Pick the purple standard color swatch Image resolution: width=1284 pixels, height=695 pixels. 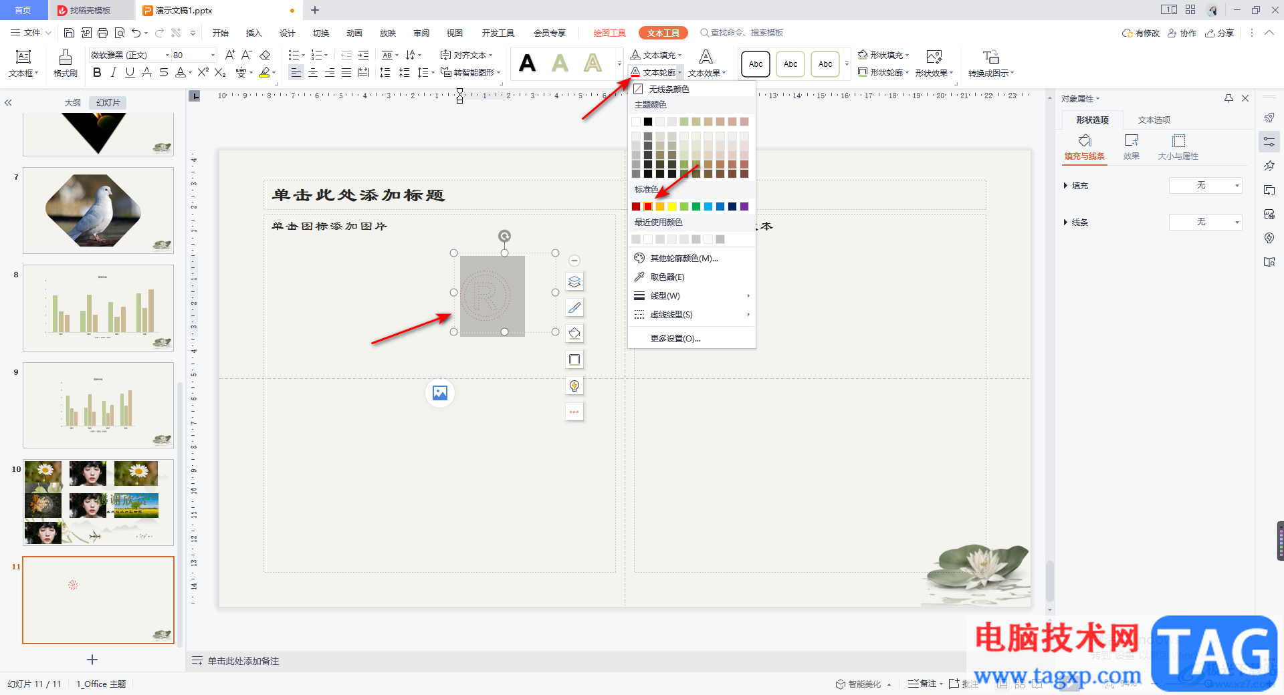pyautogui.click(x=744, y=206)
